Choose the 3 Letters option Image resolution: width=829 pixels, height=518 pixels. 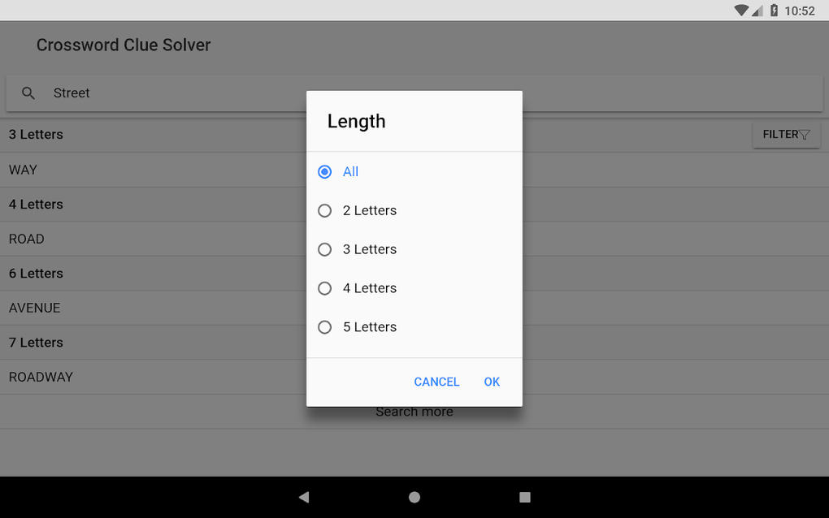[325, 249]
